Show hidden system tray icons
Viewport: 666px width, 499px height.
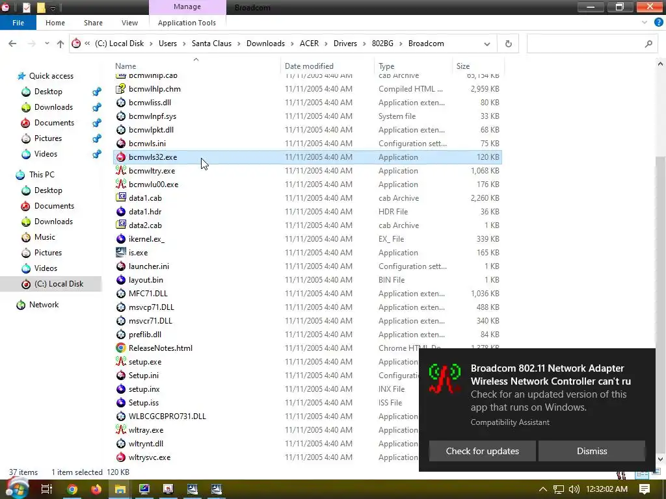543,489
